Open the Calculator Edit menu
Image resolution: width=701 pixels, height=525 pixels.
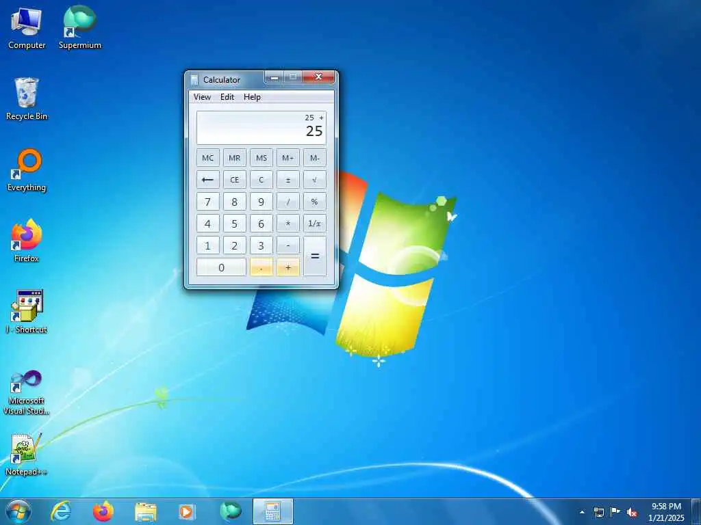(227, 97)
